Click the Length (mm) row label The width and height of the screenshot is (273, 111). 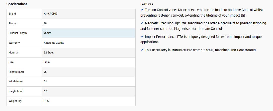click(16, 72)
